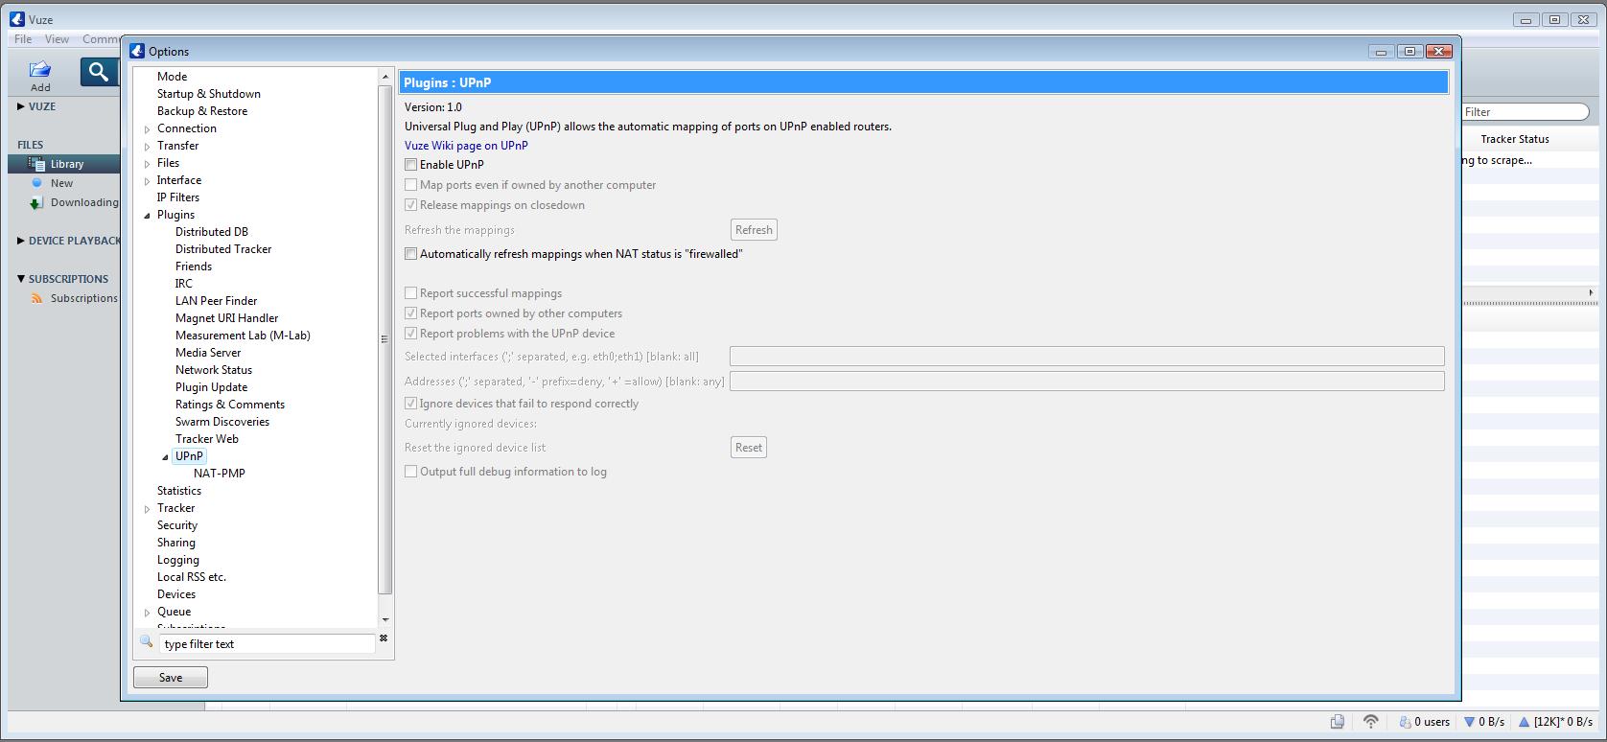Expand the Queue tree node
The height and width of the screenshot is (742, 1607).
[x=148, y=613]
